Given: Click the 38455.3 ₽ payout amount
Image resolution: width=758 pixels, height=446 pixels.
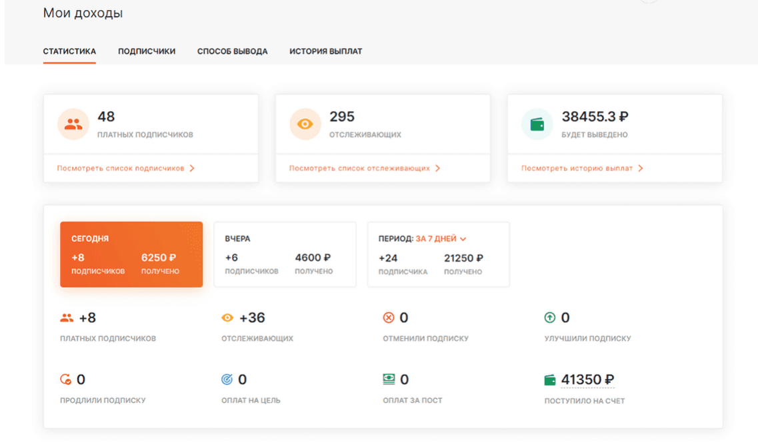Looking at the screenshot, I should 595,116.
